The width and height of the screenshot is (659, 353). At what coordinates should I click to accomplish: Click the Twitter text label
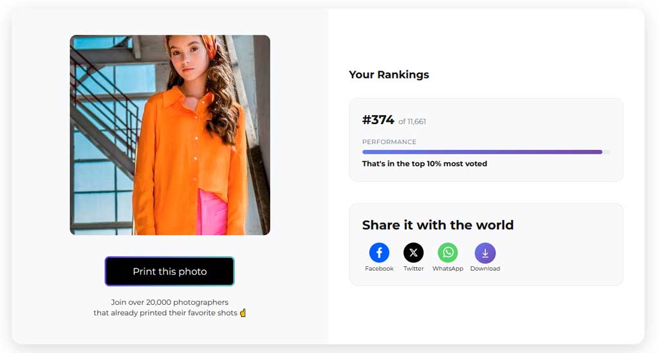tap(413, 269)
